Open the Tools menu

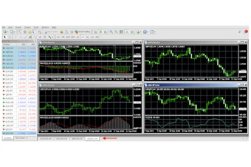click(36, 27)
